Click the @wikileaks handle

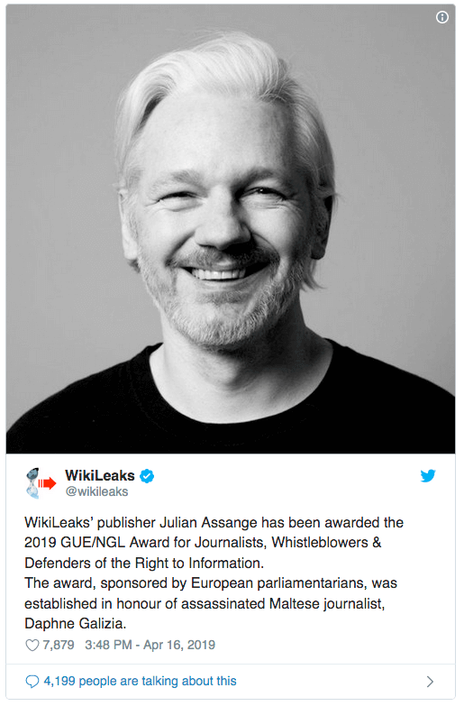point(96,491)
